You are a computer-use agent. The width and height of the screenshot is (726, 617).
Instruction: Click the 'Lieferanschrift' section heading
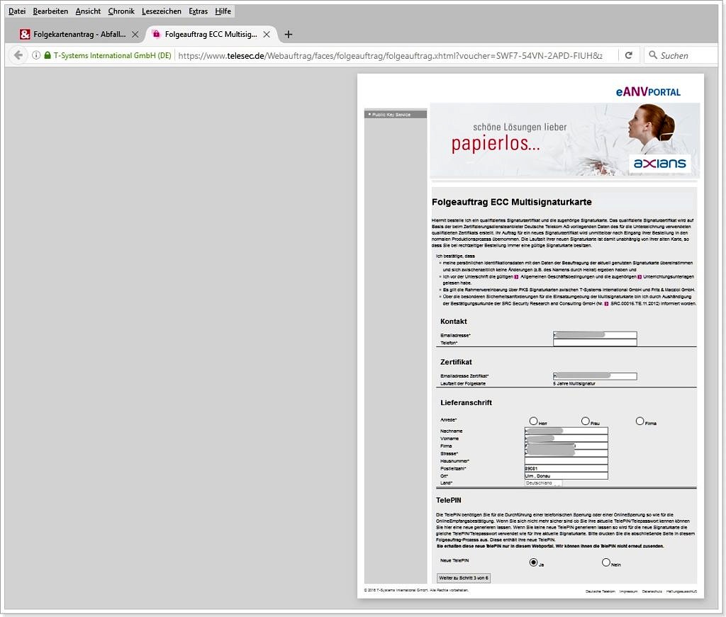point(467,403)
